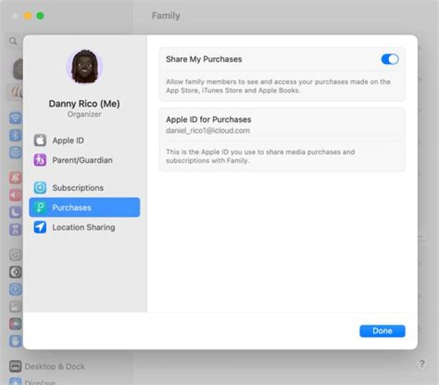Toggle the Share My Purchases switch

click(390, 59)
